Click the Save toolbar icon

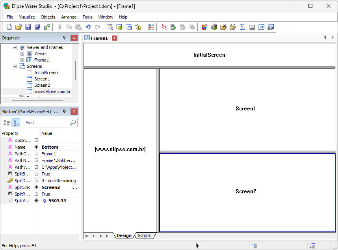pos(28,27)
